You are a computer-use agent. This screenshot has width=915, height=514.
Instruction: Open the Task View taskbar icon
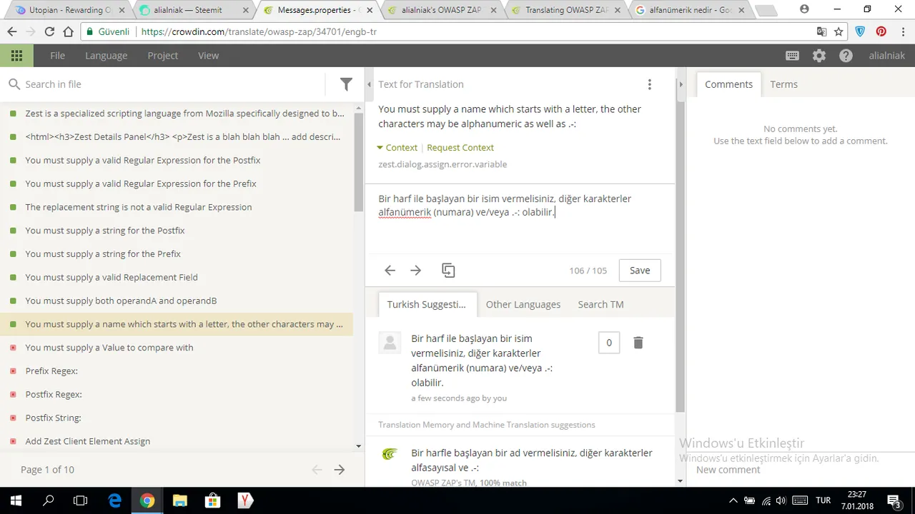[x=81, y=500]
